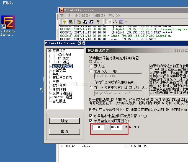Screen dimensions: 188x162
Task: Open the Groups editor toolbar icon
Action: (91, 22)
